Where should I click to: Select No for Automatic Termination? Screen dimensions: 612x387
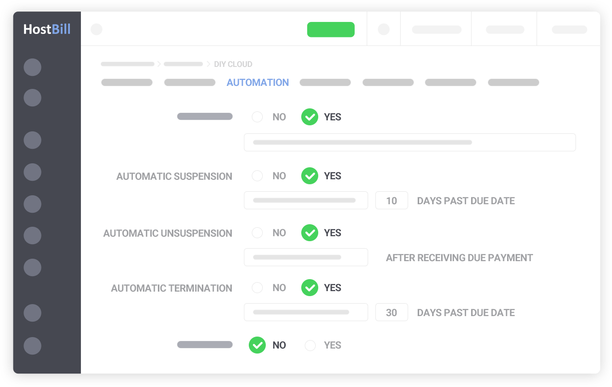[257, 288]
